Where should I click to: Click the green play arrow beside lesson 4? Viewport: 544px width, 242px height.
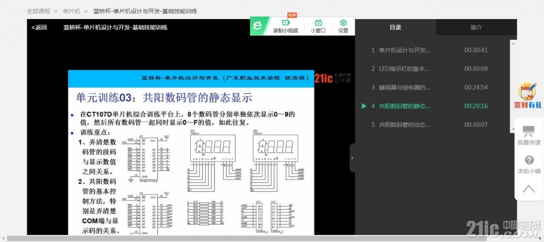(x=364, y=106)
